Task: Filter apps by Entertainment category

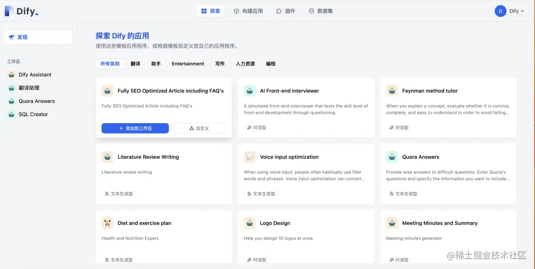Action: pyautogui.click(x=188, y=64)
